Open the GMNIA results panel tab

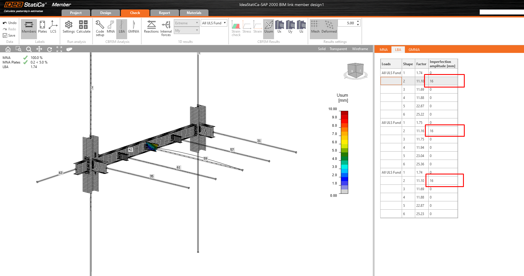[414, 50]
